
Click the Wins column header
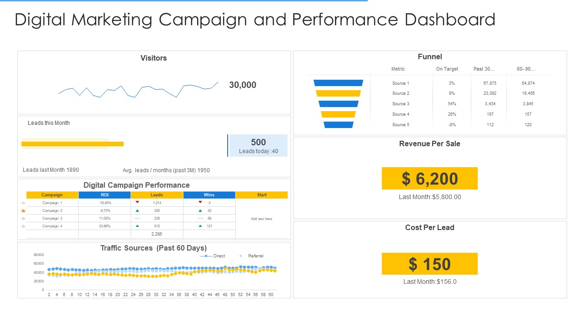(x=209, y=195)
